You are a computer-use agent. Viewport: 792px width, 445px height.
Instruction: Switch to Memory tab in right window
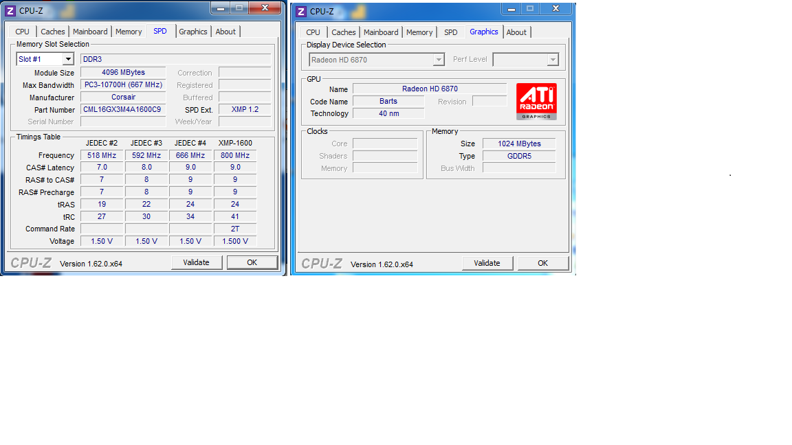(419, 32)
